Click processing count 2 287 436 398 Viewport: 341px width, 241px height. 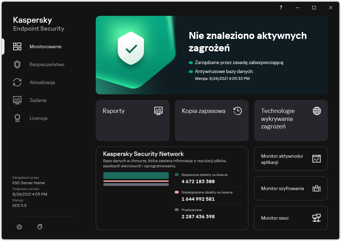click(x=198, y=217)
